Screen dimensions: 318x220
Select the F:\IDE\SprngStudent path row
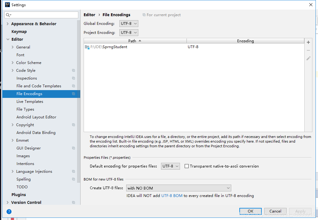(194, 47)
